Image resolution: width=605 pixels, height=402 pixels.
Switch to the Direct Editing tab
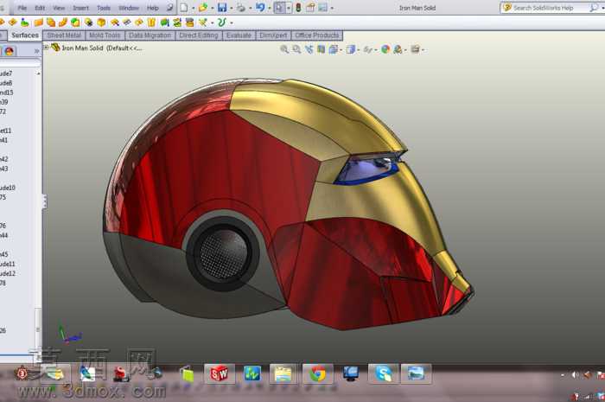coord(198,35)
